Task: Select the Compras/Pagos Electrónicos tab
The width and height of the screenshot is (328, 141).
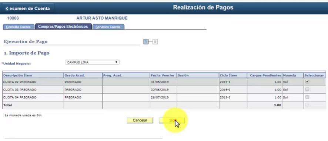Action: (63, 27)
